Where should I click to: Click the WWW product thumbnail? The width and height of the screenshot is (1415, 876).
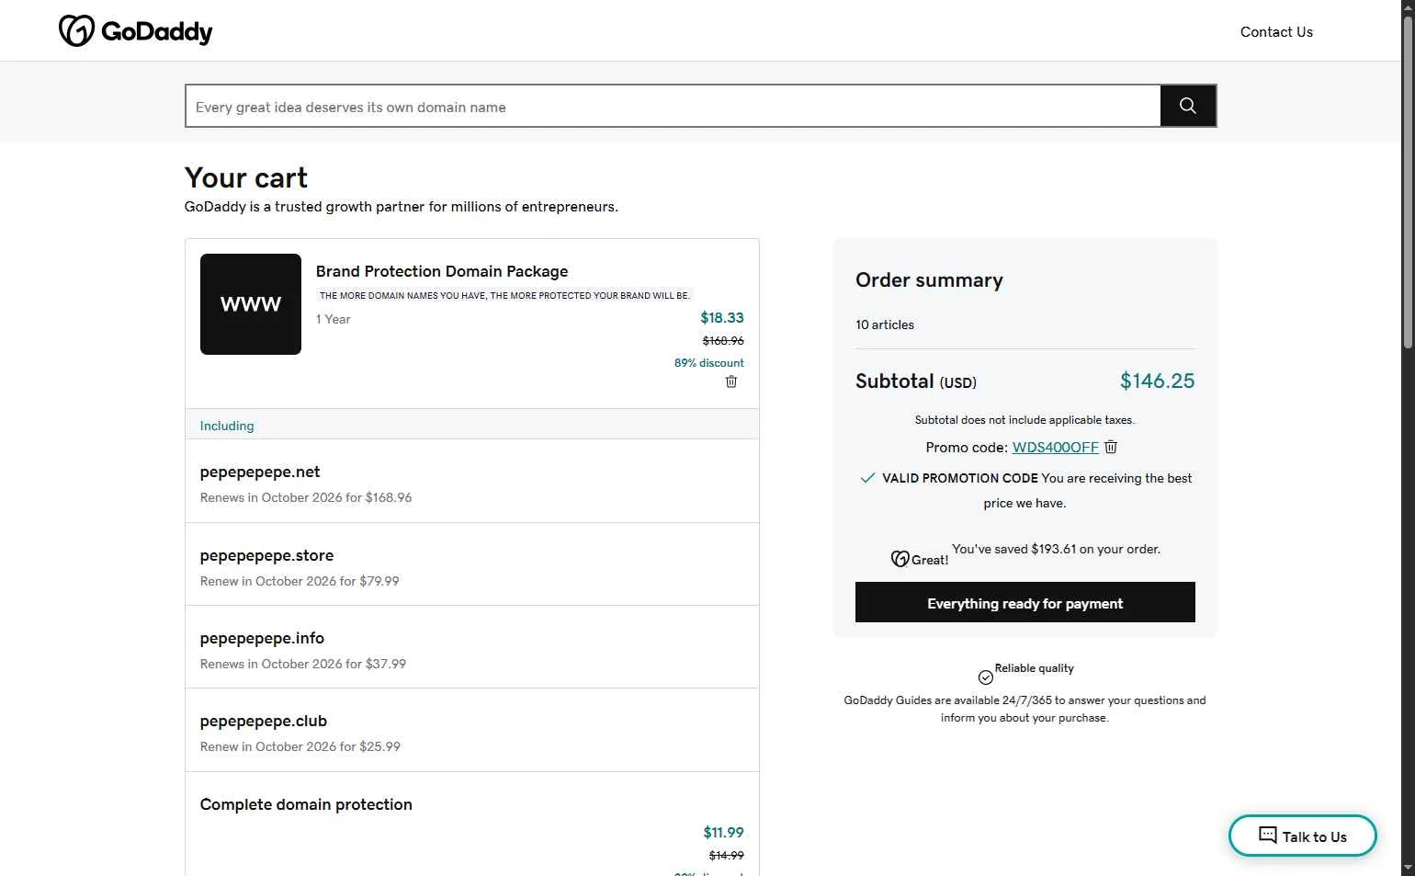[x=251, y=304]
